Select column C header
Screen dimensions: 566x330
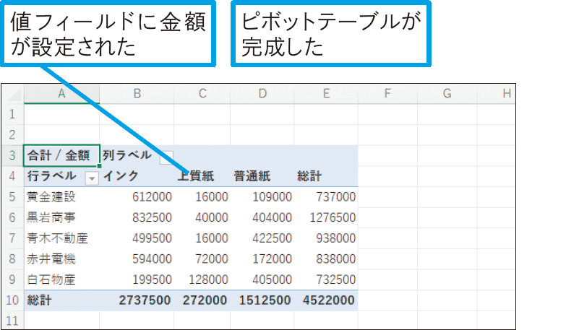pos(202,93)
